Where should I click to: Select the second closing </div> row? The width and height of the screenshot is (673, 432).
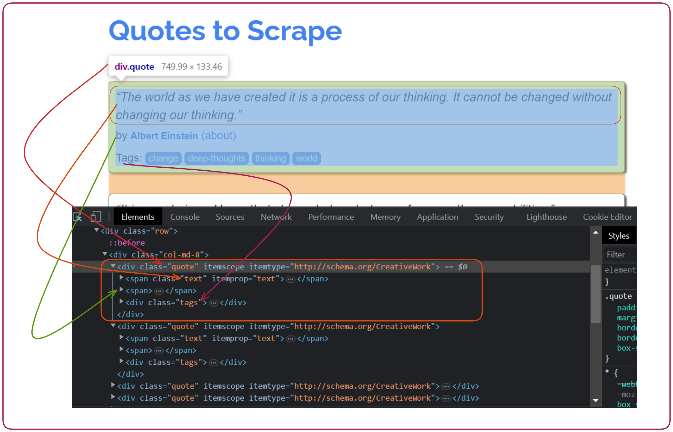coord(130,374)
